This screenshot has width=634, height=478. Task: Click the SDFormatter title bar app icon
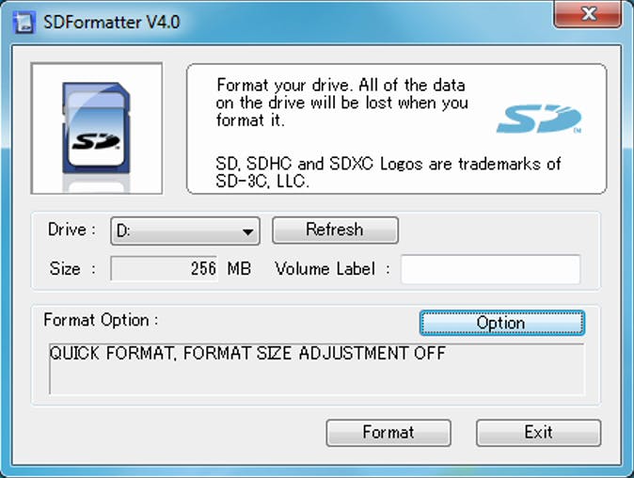[x=24, y=23]
